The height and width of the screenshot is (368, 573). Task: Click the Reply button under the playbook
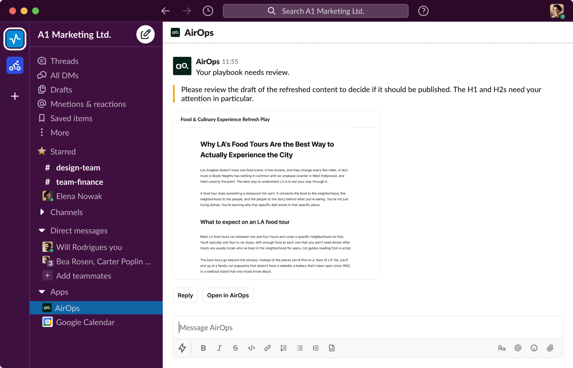(185, 295)
